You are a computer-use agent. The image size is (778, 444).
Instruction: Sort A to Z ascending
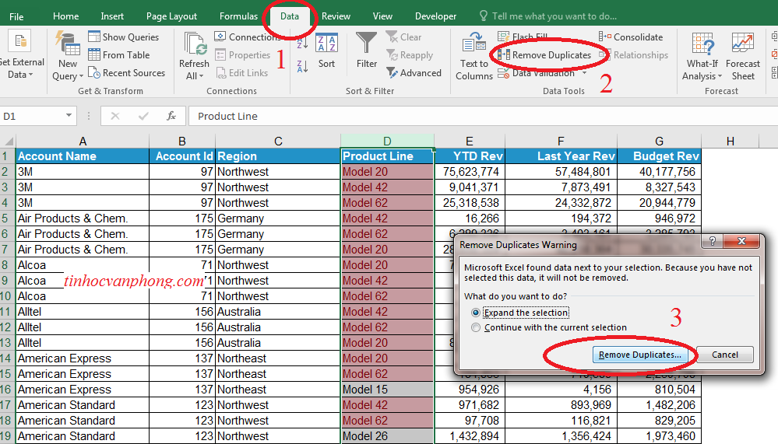[302, 42]
